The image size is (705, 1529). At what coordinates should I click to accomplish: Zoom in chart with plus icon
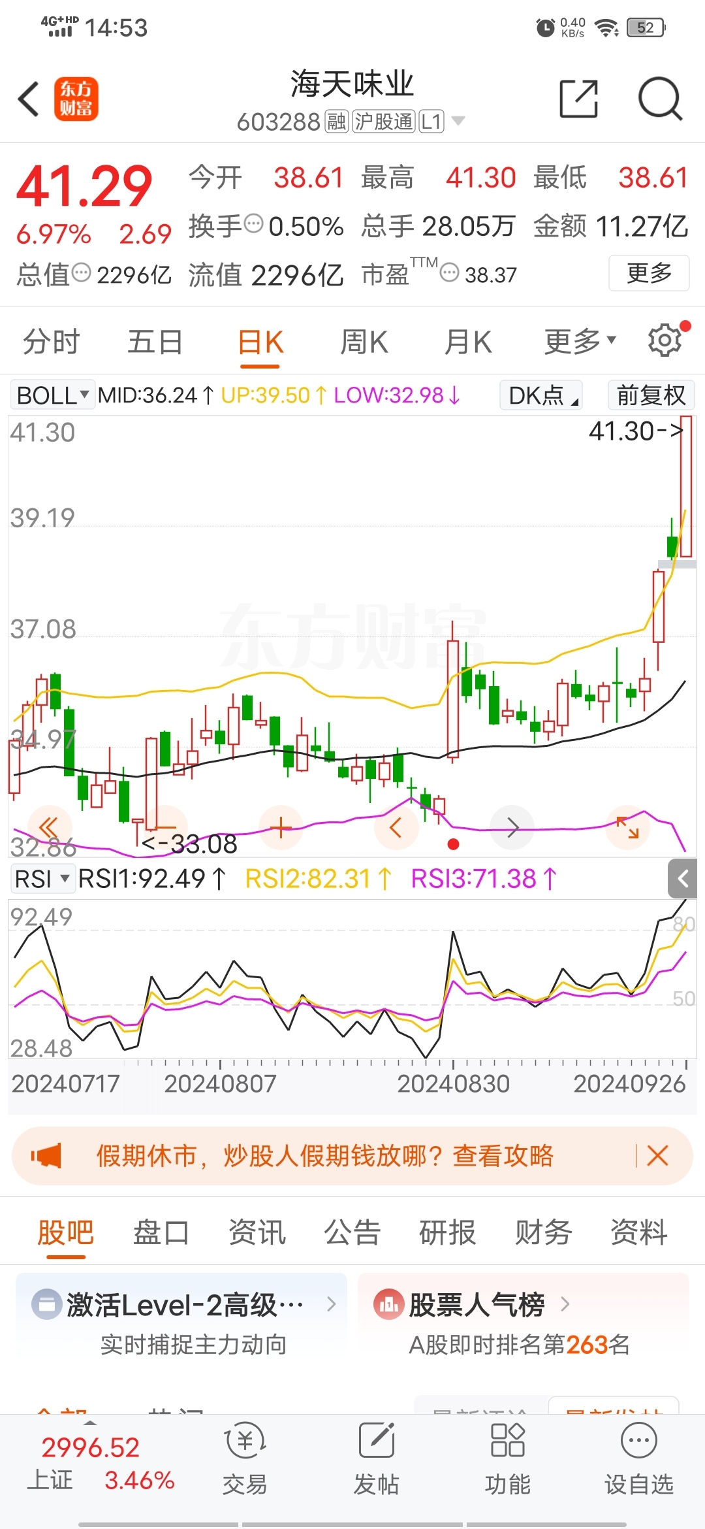point(281,827)
